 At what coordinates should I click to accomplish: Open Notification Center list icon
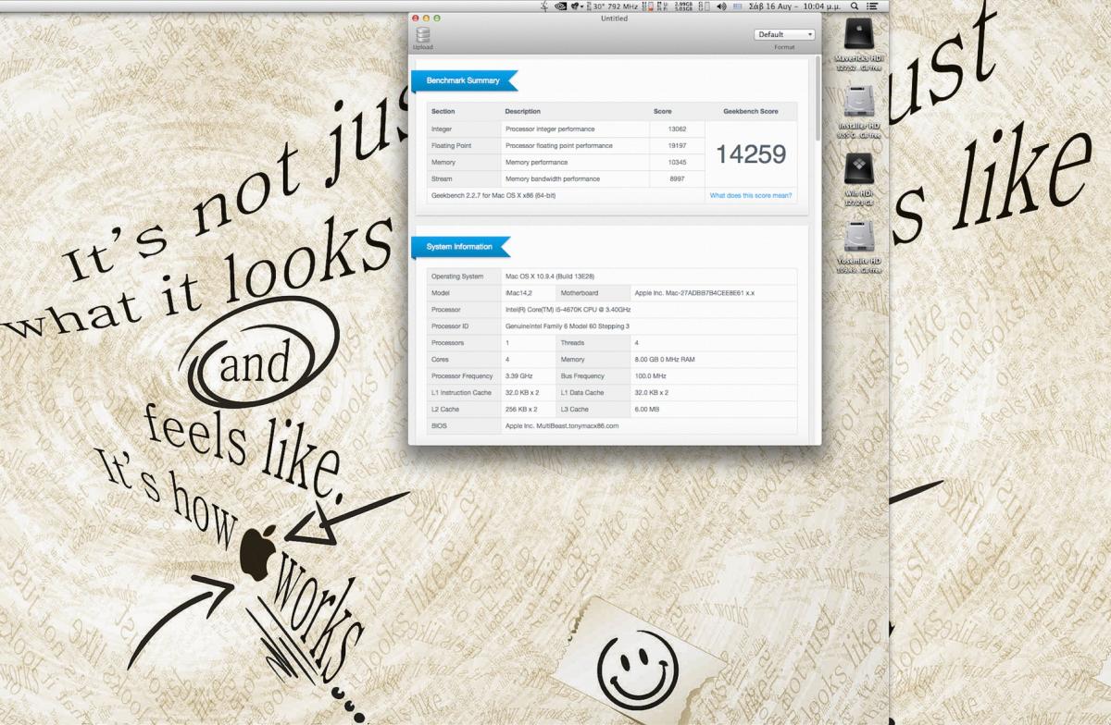pyautogui.click(x=873, y=6)
